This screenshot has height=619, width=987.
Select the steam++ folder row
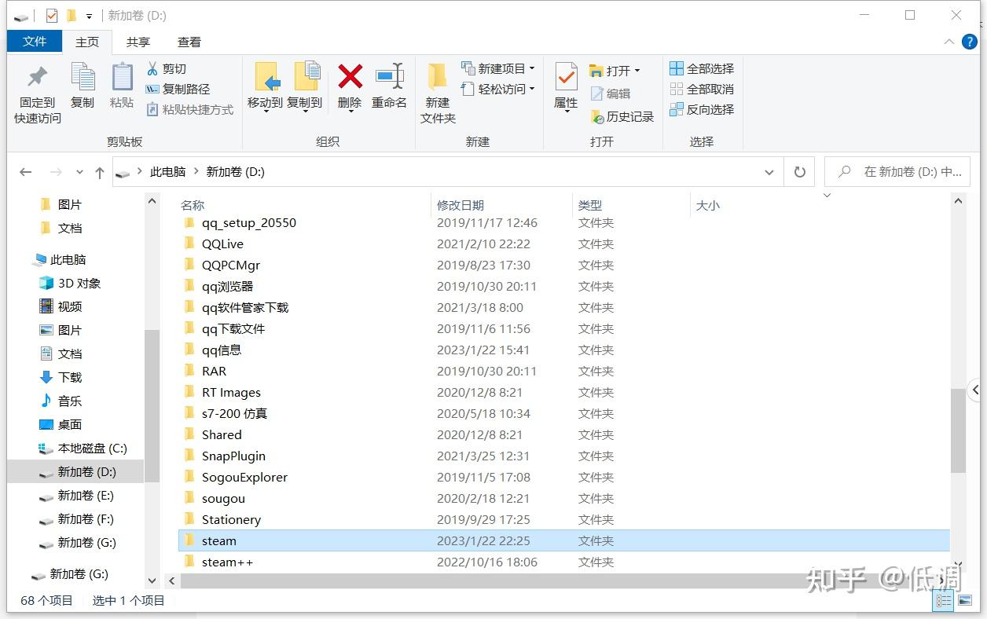564,562
